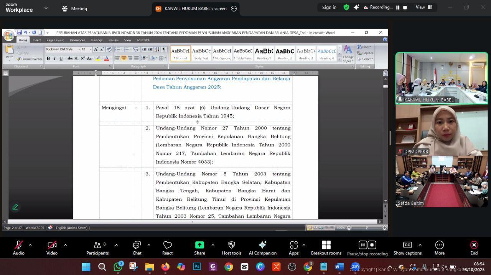Viewport: 491px width, 275px height.
Task: Click the End meeting button
Action: tap(474, 247)
